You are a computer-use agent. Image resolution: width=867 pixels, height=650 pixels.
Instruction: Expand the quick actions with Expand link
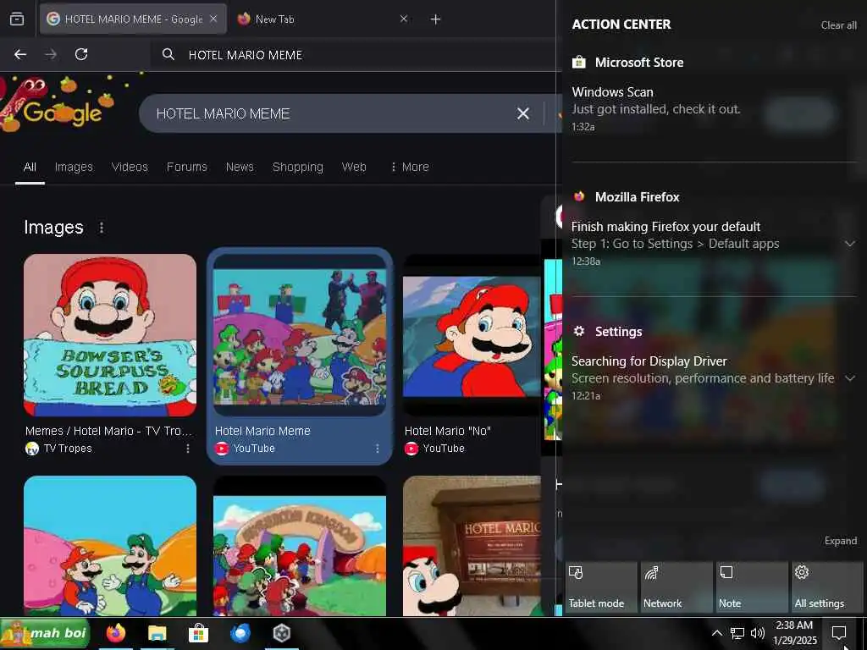[x=841, y=541]
